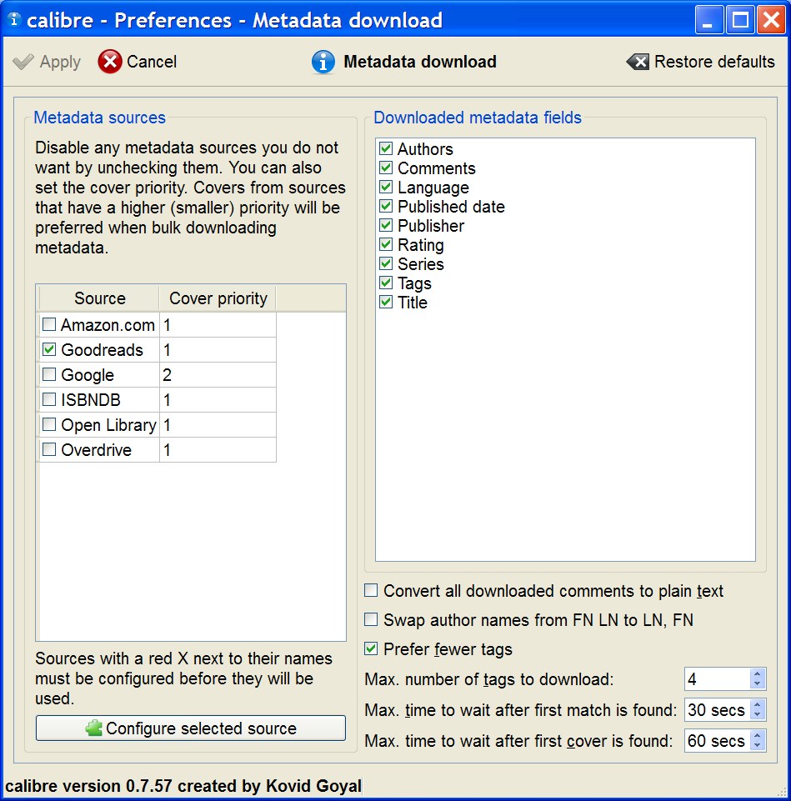Uncheck the Authors metadata field
Viewport: 791px width, 801px height.
(386, 148)
